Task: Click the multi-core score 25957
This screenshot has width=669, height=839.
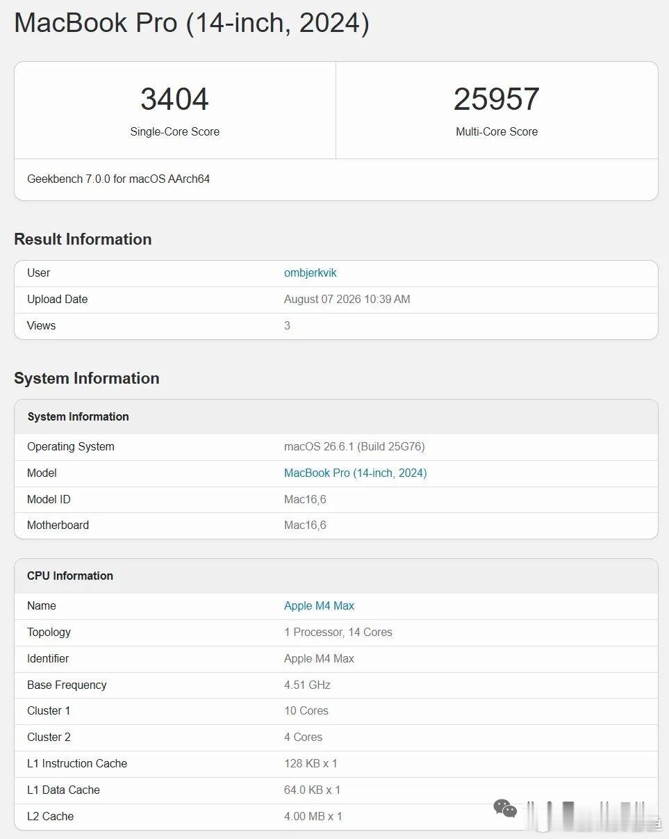Action: tap(497, 99)
